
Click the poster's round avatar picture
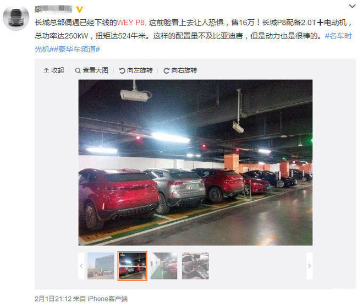[x=16, y=18]
